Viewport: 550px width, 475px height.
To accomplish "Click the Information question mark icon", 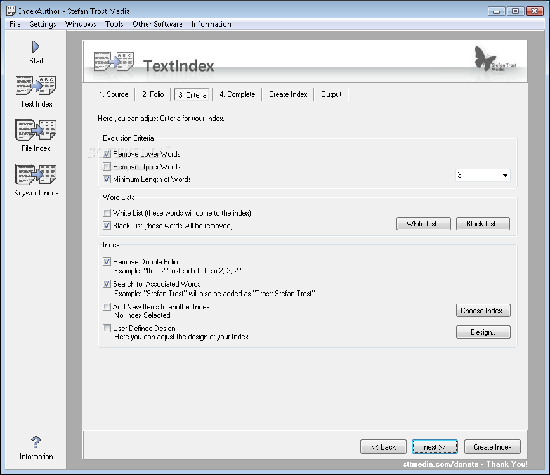I will pyautogui.click(x=36, y=443).
